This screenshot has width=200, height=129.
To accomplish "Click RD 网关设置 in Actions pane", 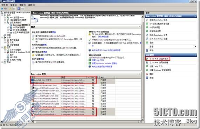I will click(x=155, y=27).
